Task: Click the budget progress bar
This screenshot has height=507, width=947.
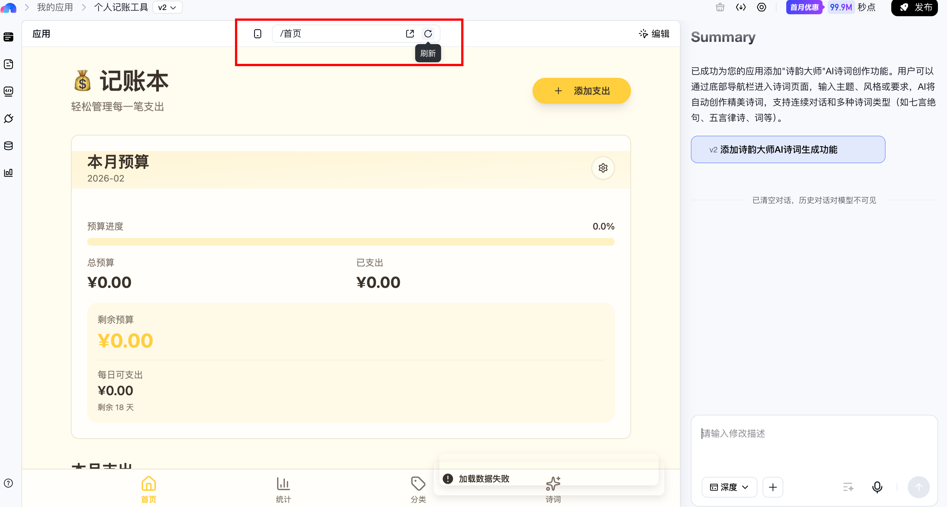Action: (x=350, y=242)
